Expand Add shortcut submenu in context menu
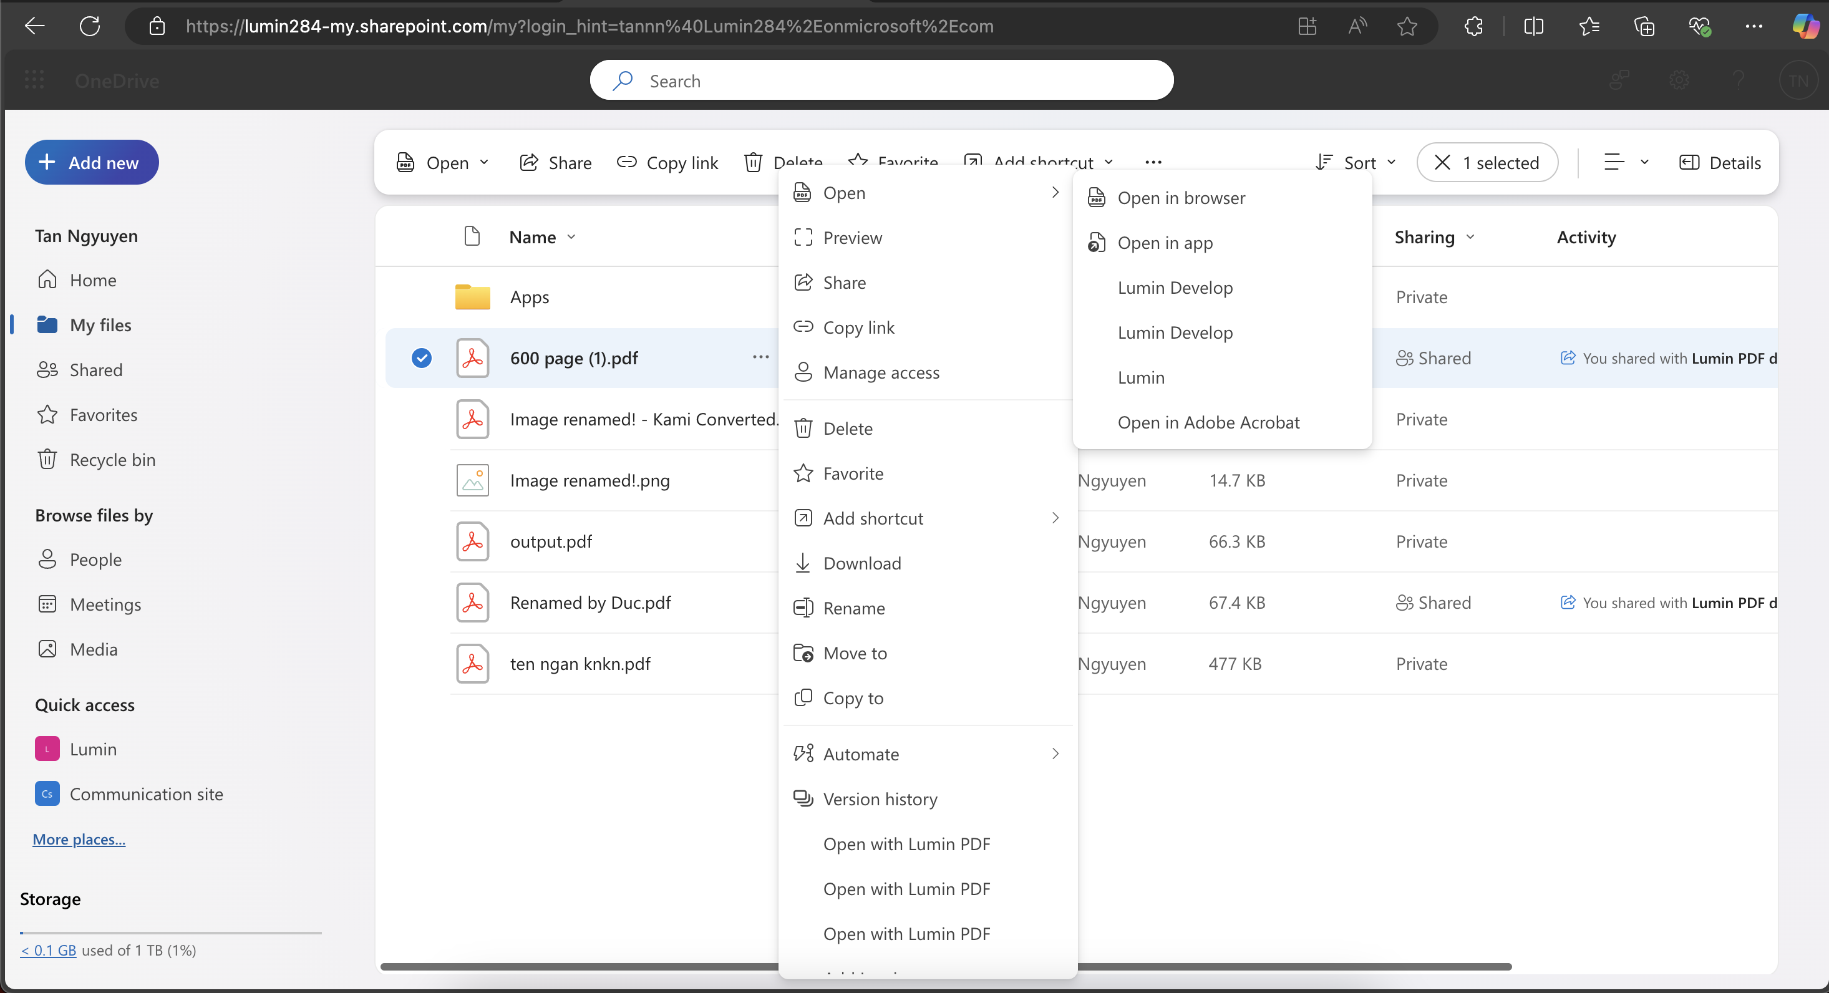Screen dimensions: 1829x993 click(x=927, y=518)
